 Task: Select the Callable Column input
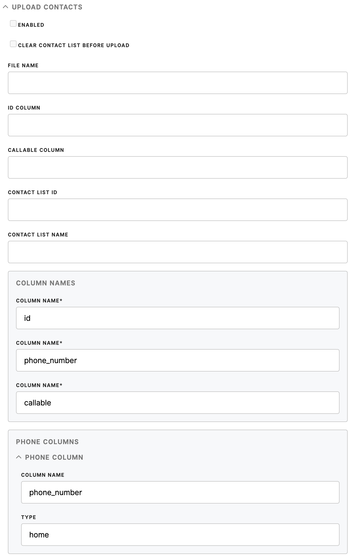178,167
